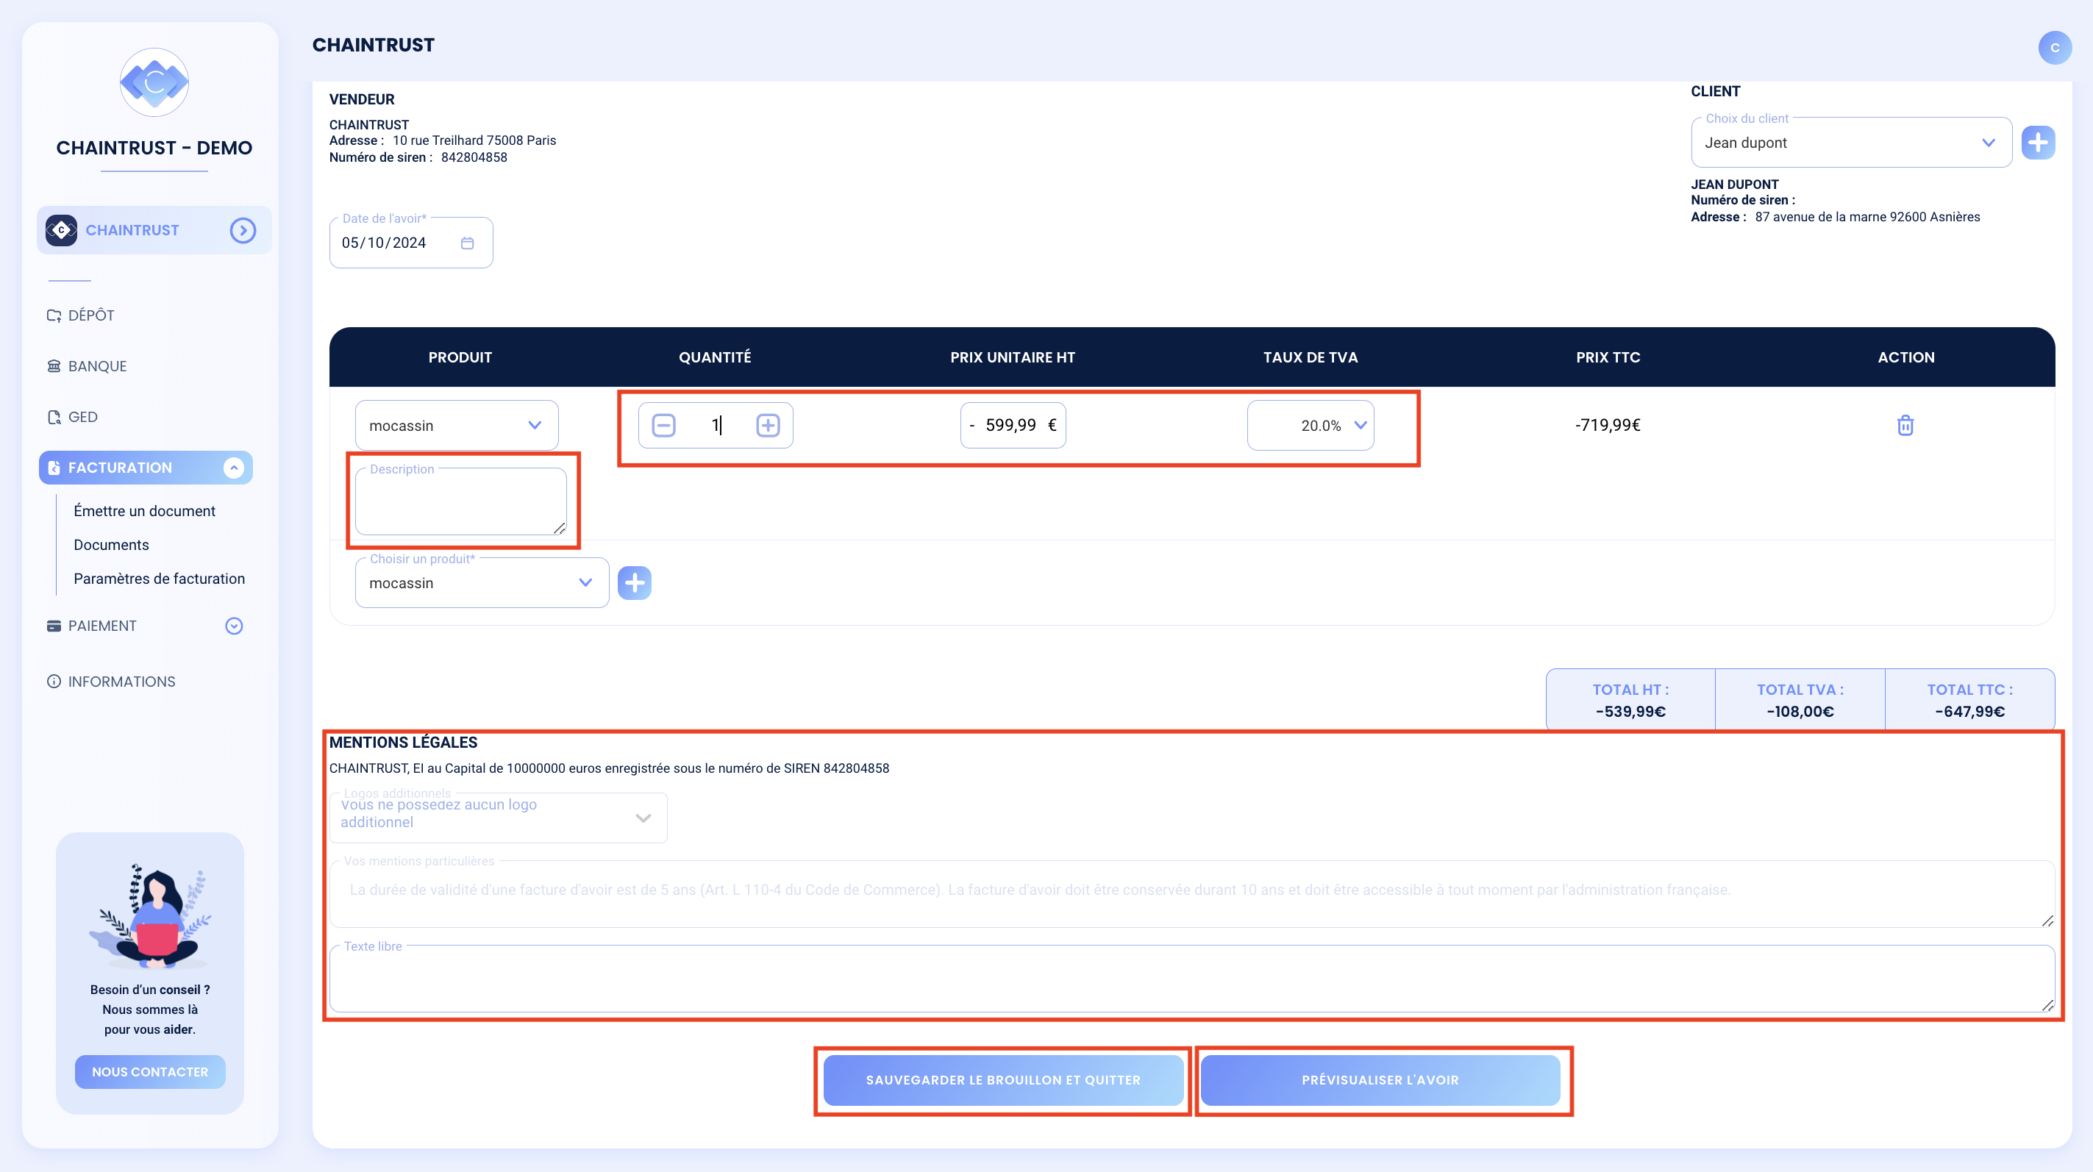This screenshot has width=2093, height=1172.
Task: Delete the mocassin line with trash icon
Action: pyautogui.click(x=1905, y=425)
